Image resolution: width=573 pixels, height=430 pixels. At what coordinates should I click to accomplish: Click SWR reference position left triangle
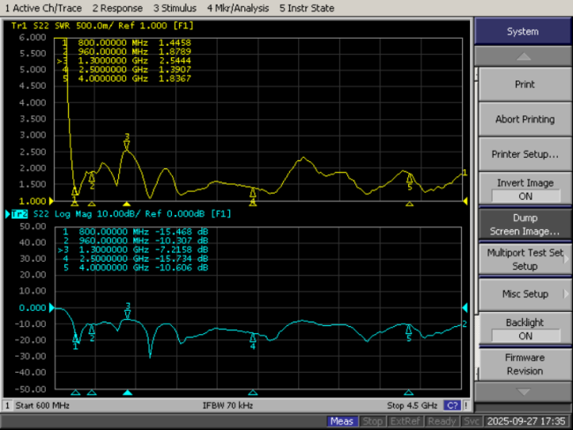(51, 201)
